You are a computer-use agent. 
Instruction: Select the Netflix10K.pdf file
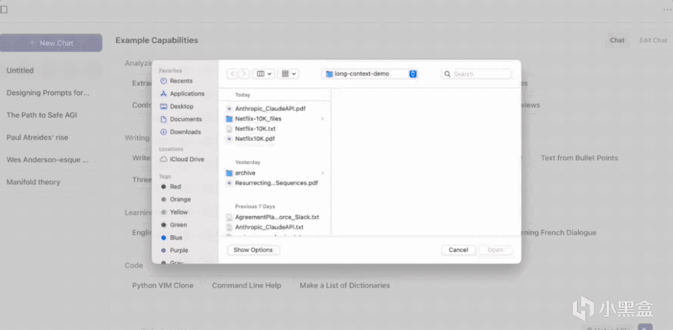click(x=255, y=139)
